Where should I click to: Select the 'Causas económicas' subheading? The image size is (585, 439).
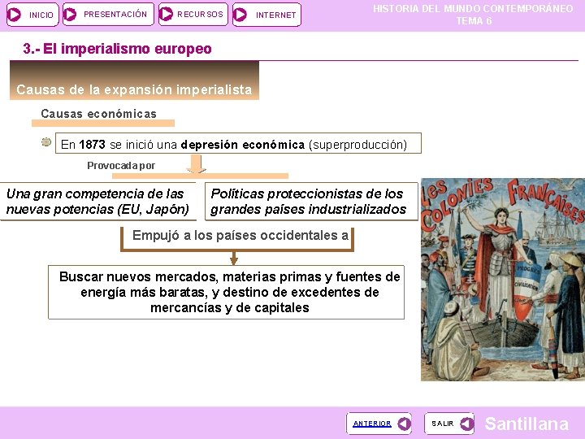(99, 114)
